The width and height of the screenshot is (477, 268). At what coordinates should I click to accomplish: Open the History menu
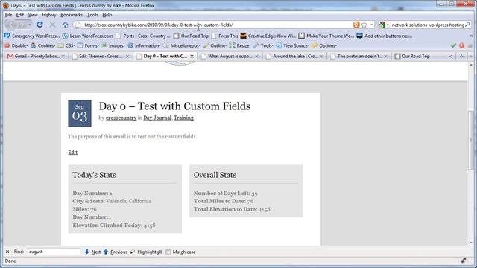pos(49,15)
